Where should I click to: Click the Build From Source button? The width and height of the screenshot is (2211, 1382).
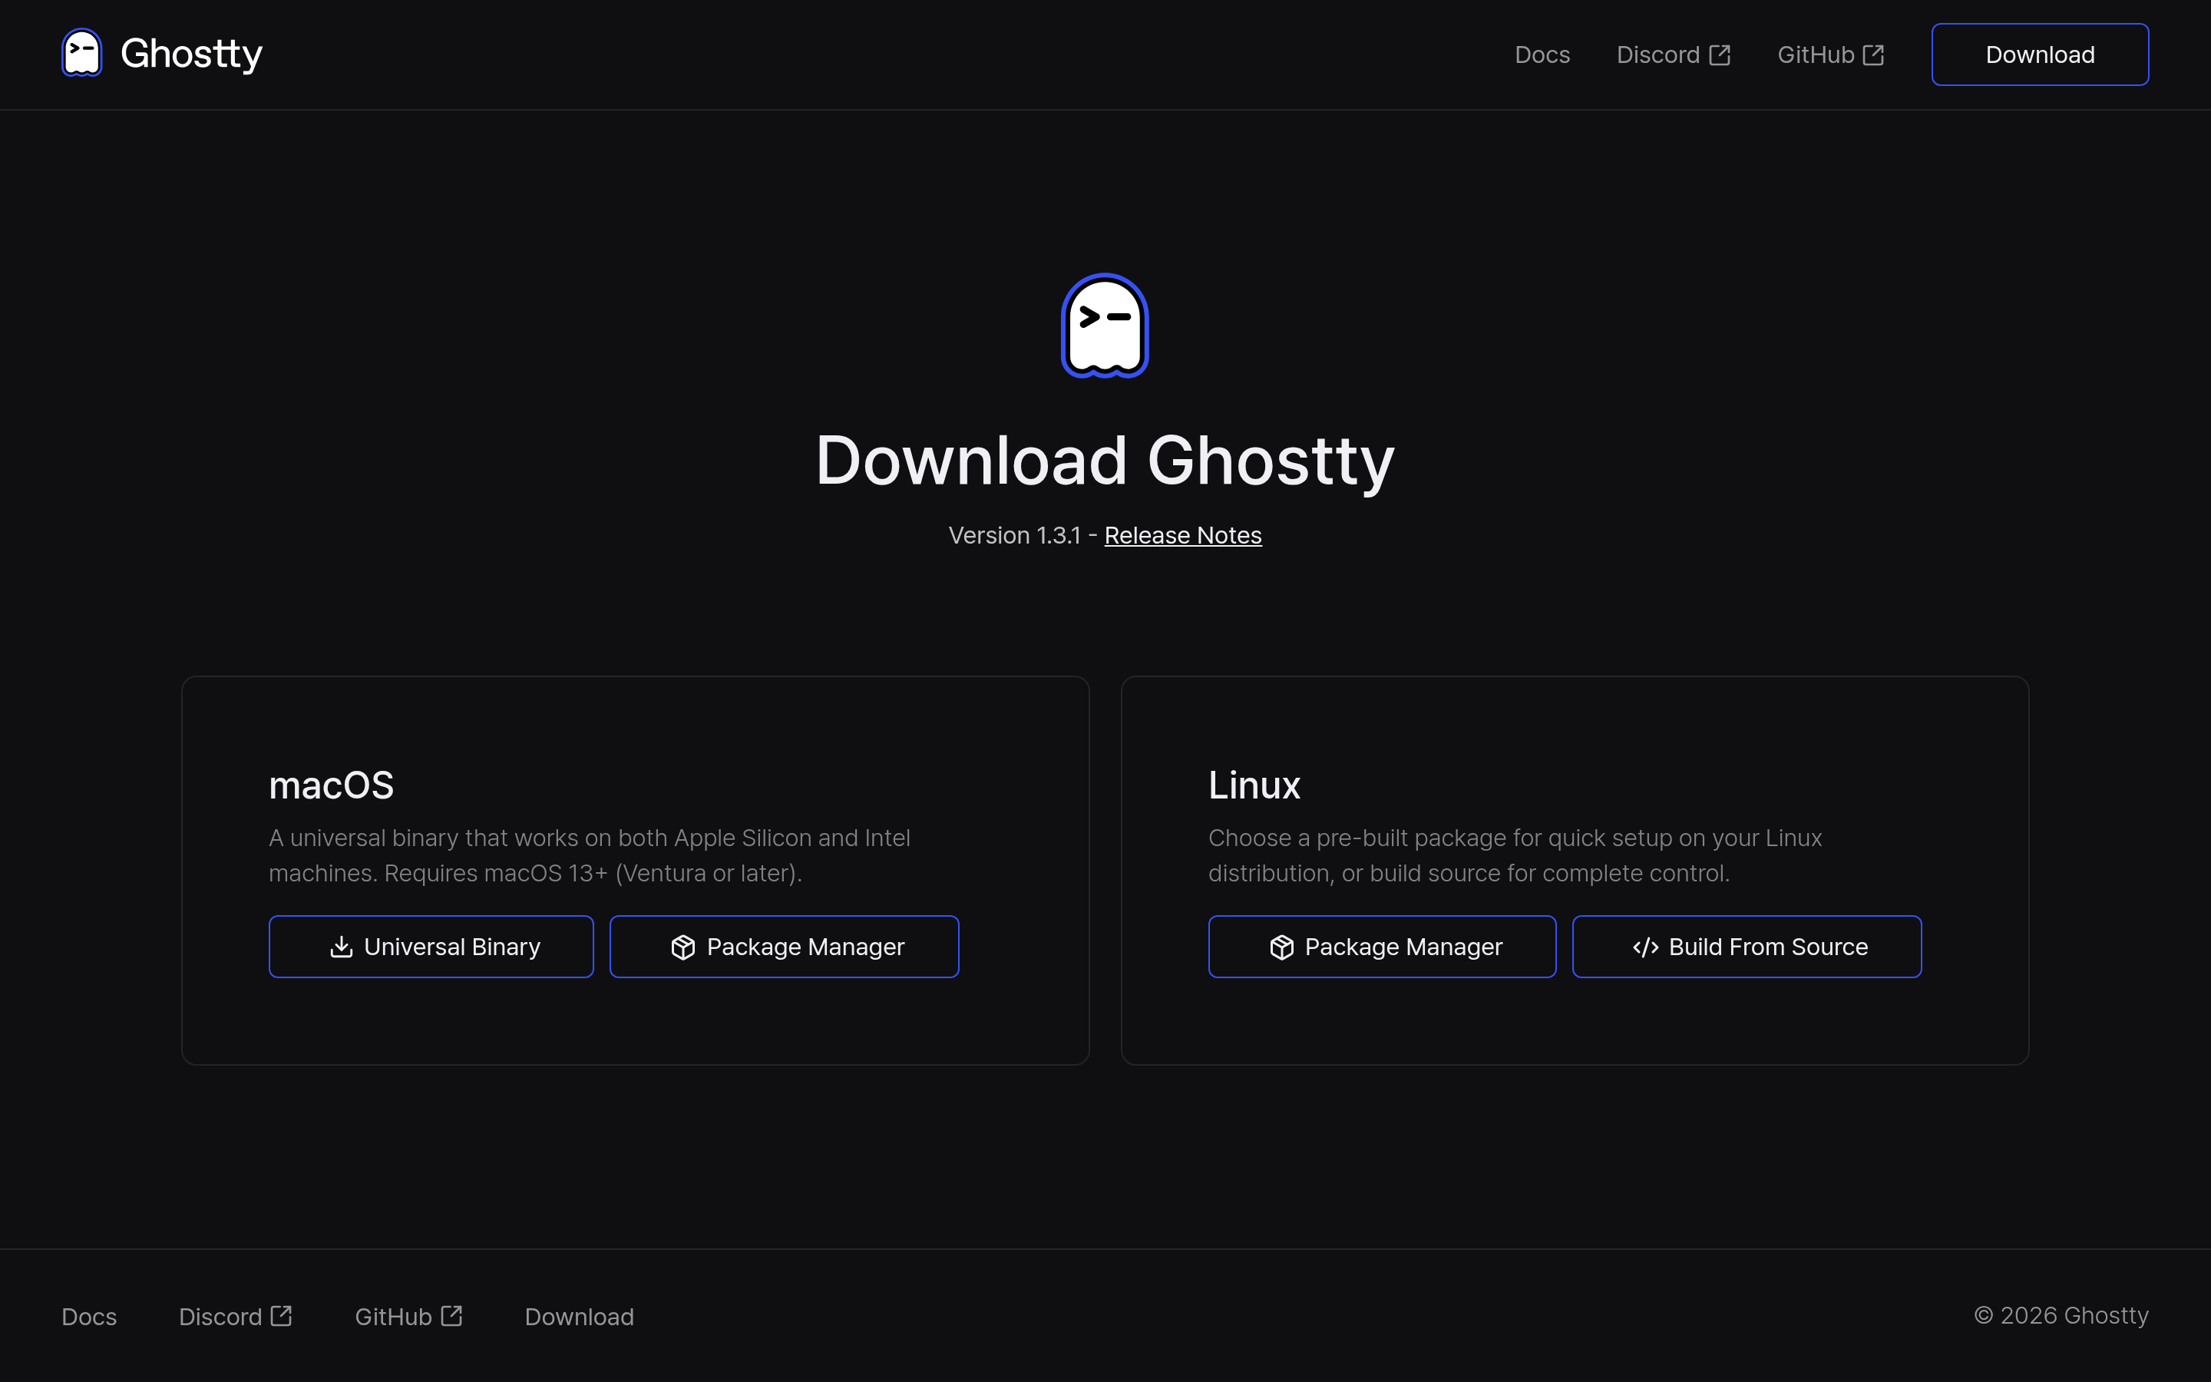pyautogui.click(x=1746, y=947)
